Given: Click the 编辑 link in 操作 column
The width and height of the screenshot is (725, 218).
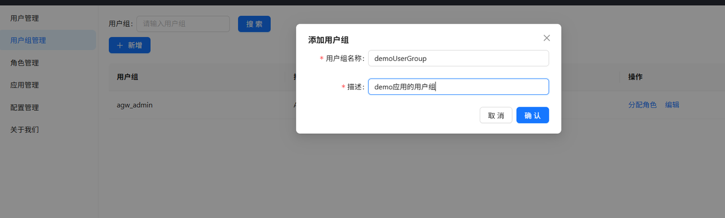Looking at the screenshot, I should tap(672, 105).
